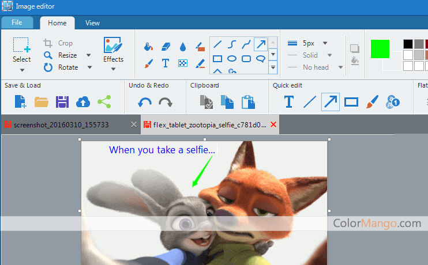Open the Solid line style dropdown
This screenshot has height=265, width=428.
pyautogui.click(x=330, y=55)
